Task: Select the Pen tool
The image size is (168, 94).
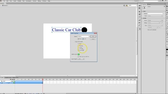Action: coord(167,17)
